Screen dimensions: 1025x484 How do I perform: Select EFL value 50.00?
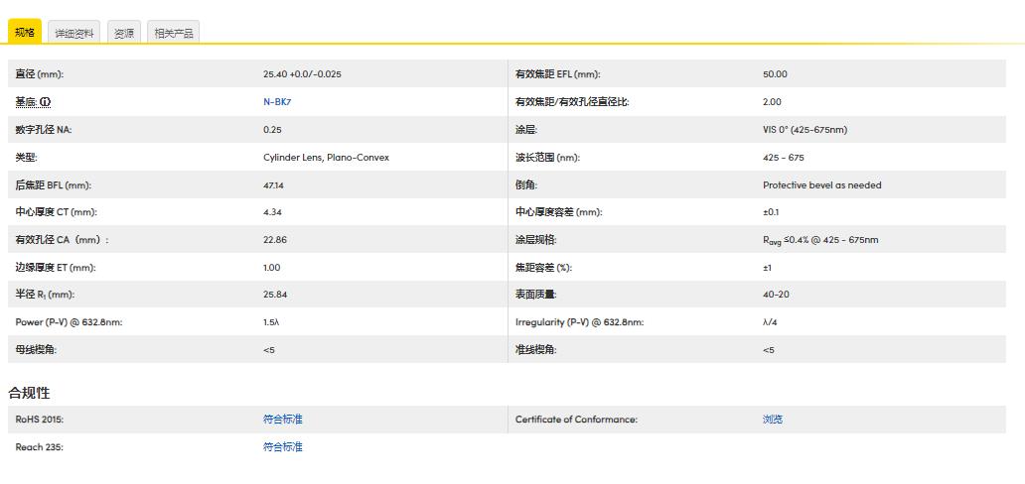[775, 74]
